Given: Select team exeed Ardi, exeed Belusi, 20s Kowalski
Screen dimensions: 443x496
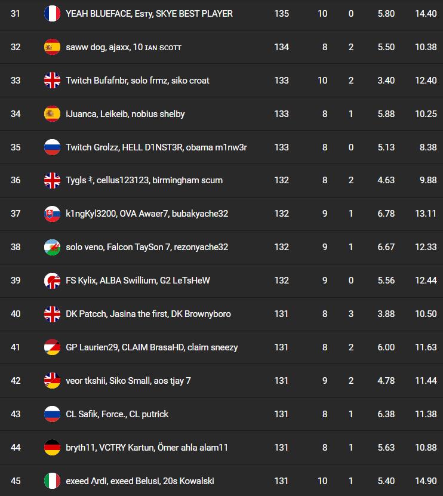Looking at the screenshot, I should [140, 481].
